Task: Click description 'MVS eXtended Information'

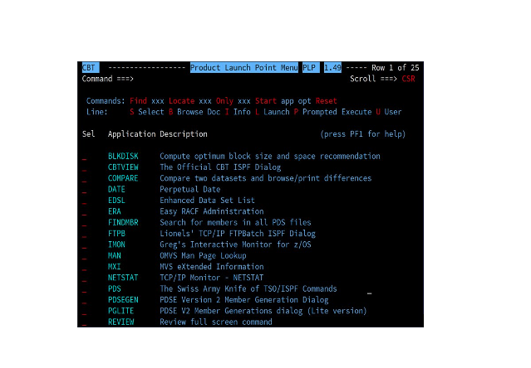Action: pos(212,267)
